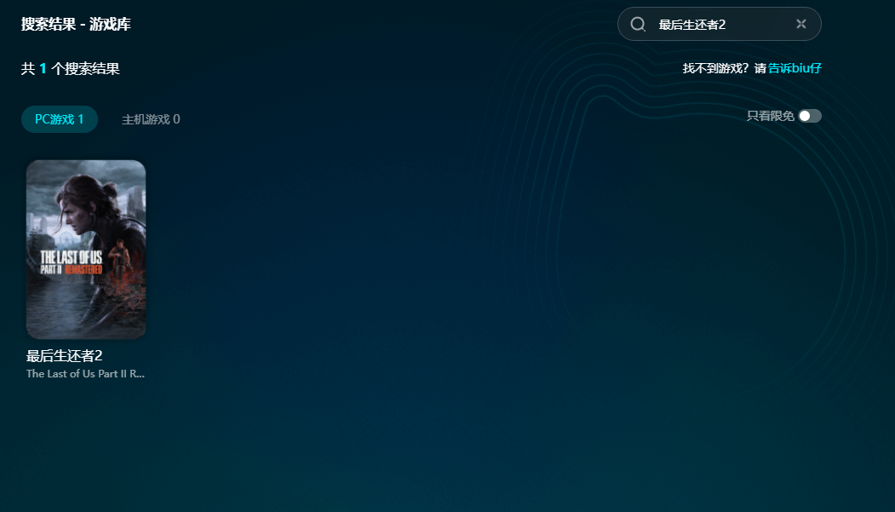The width and height of the screenshot is (895, 512).
Task: Clear the search with the X icon
Action: pyautogui.click(x=800, y=24)
